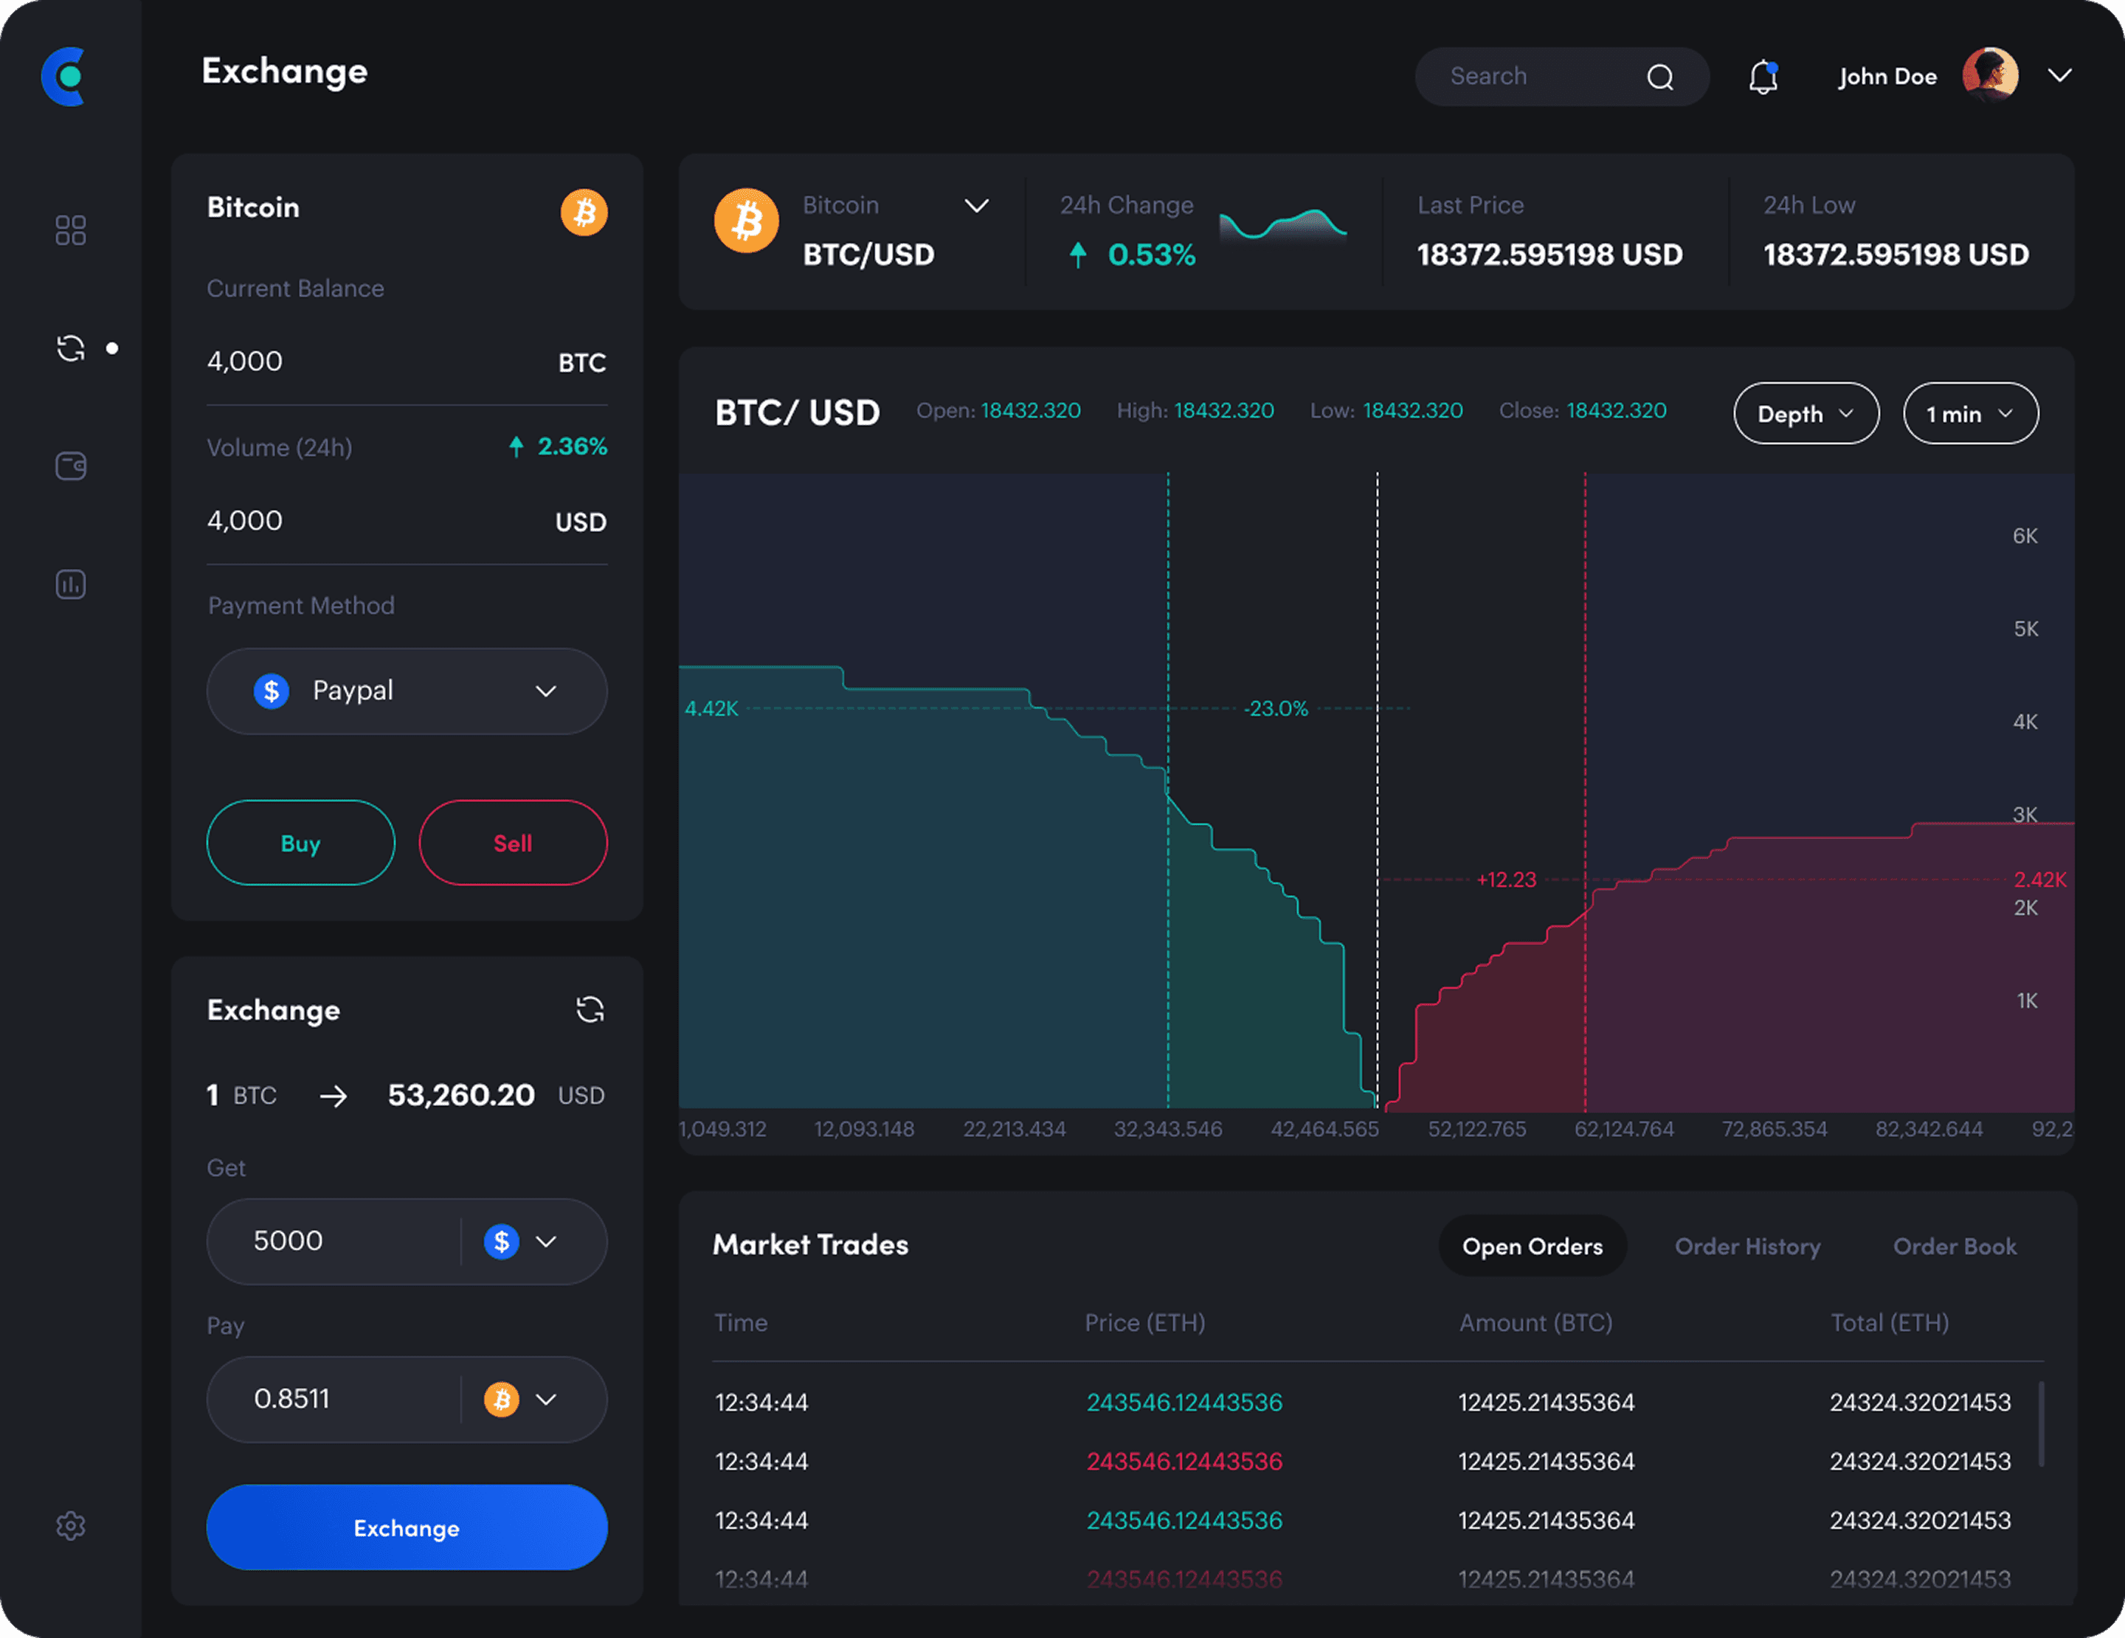The height and width of the screenshot is (1638, 2125).
Task: Click the search magnifier icon
Action: (x=1660, y=77)
